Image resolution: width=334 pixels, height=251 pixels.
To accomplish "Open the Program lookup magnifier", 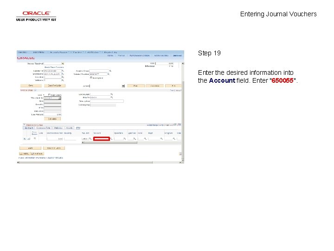I will pyautogui.click(x=174, y=139).
